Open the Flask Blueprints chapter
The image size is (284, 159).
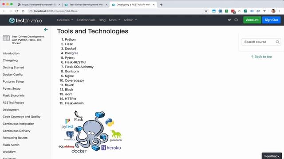pyautogui.click(x=14, y=95)
